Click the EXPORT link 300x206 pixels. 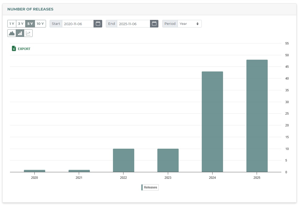(x=24, y=49)
